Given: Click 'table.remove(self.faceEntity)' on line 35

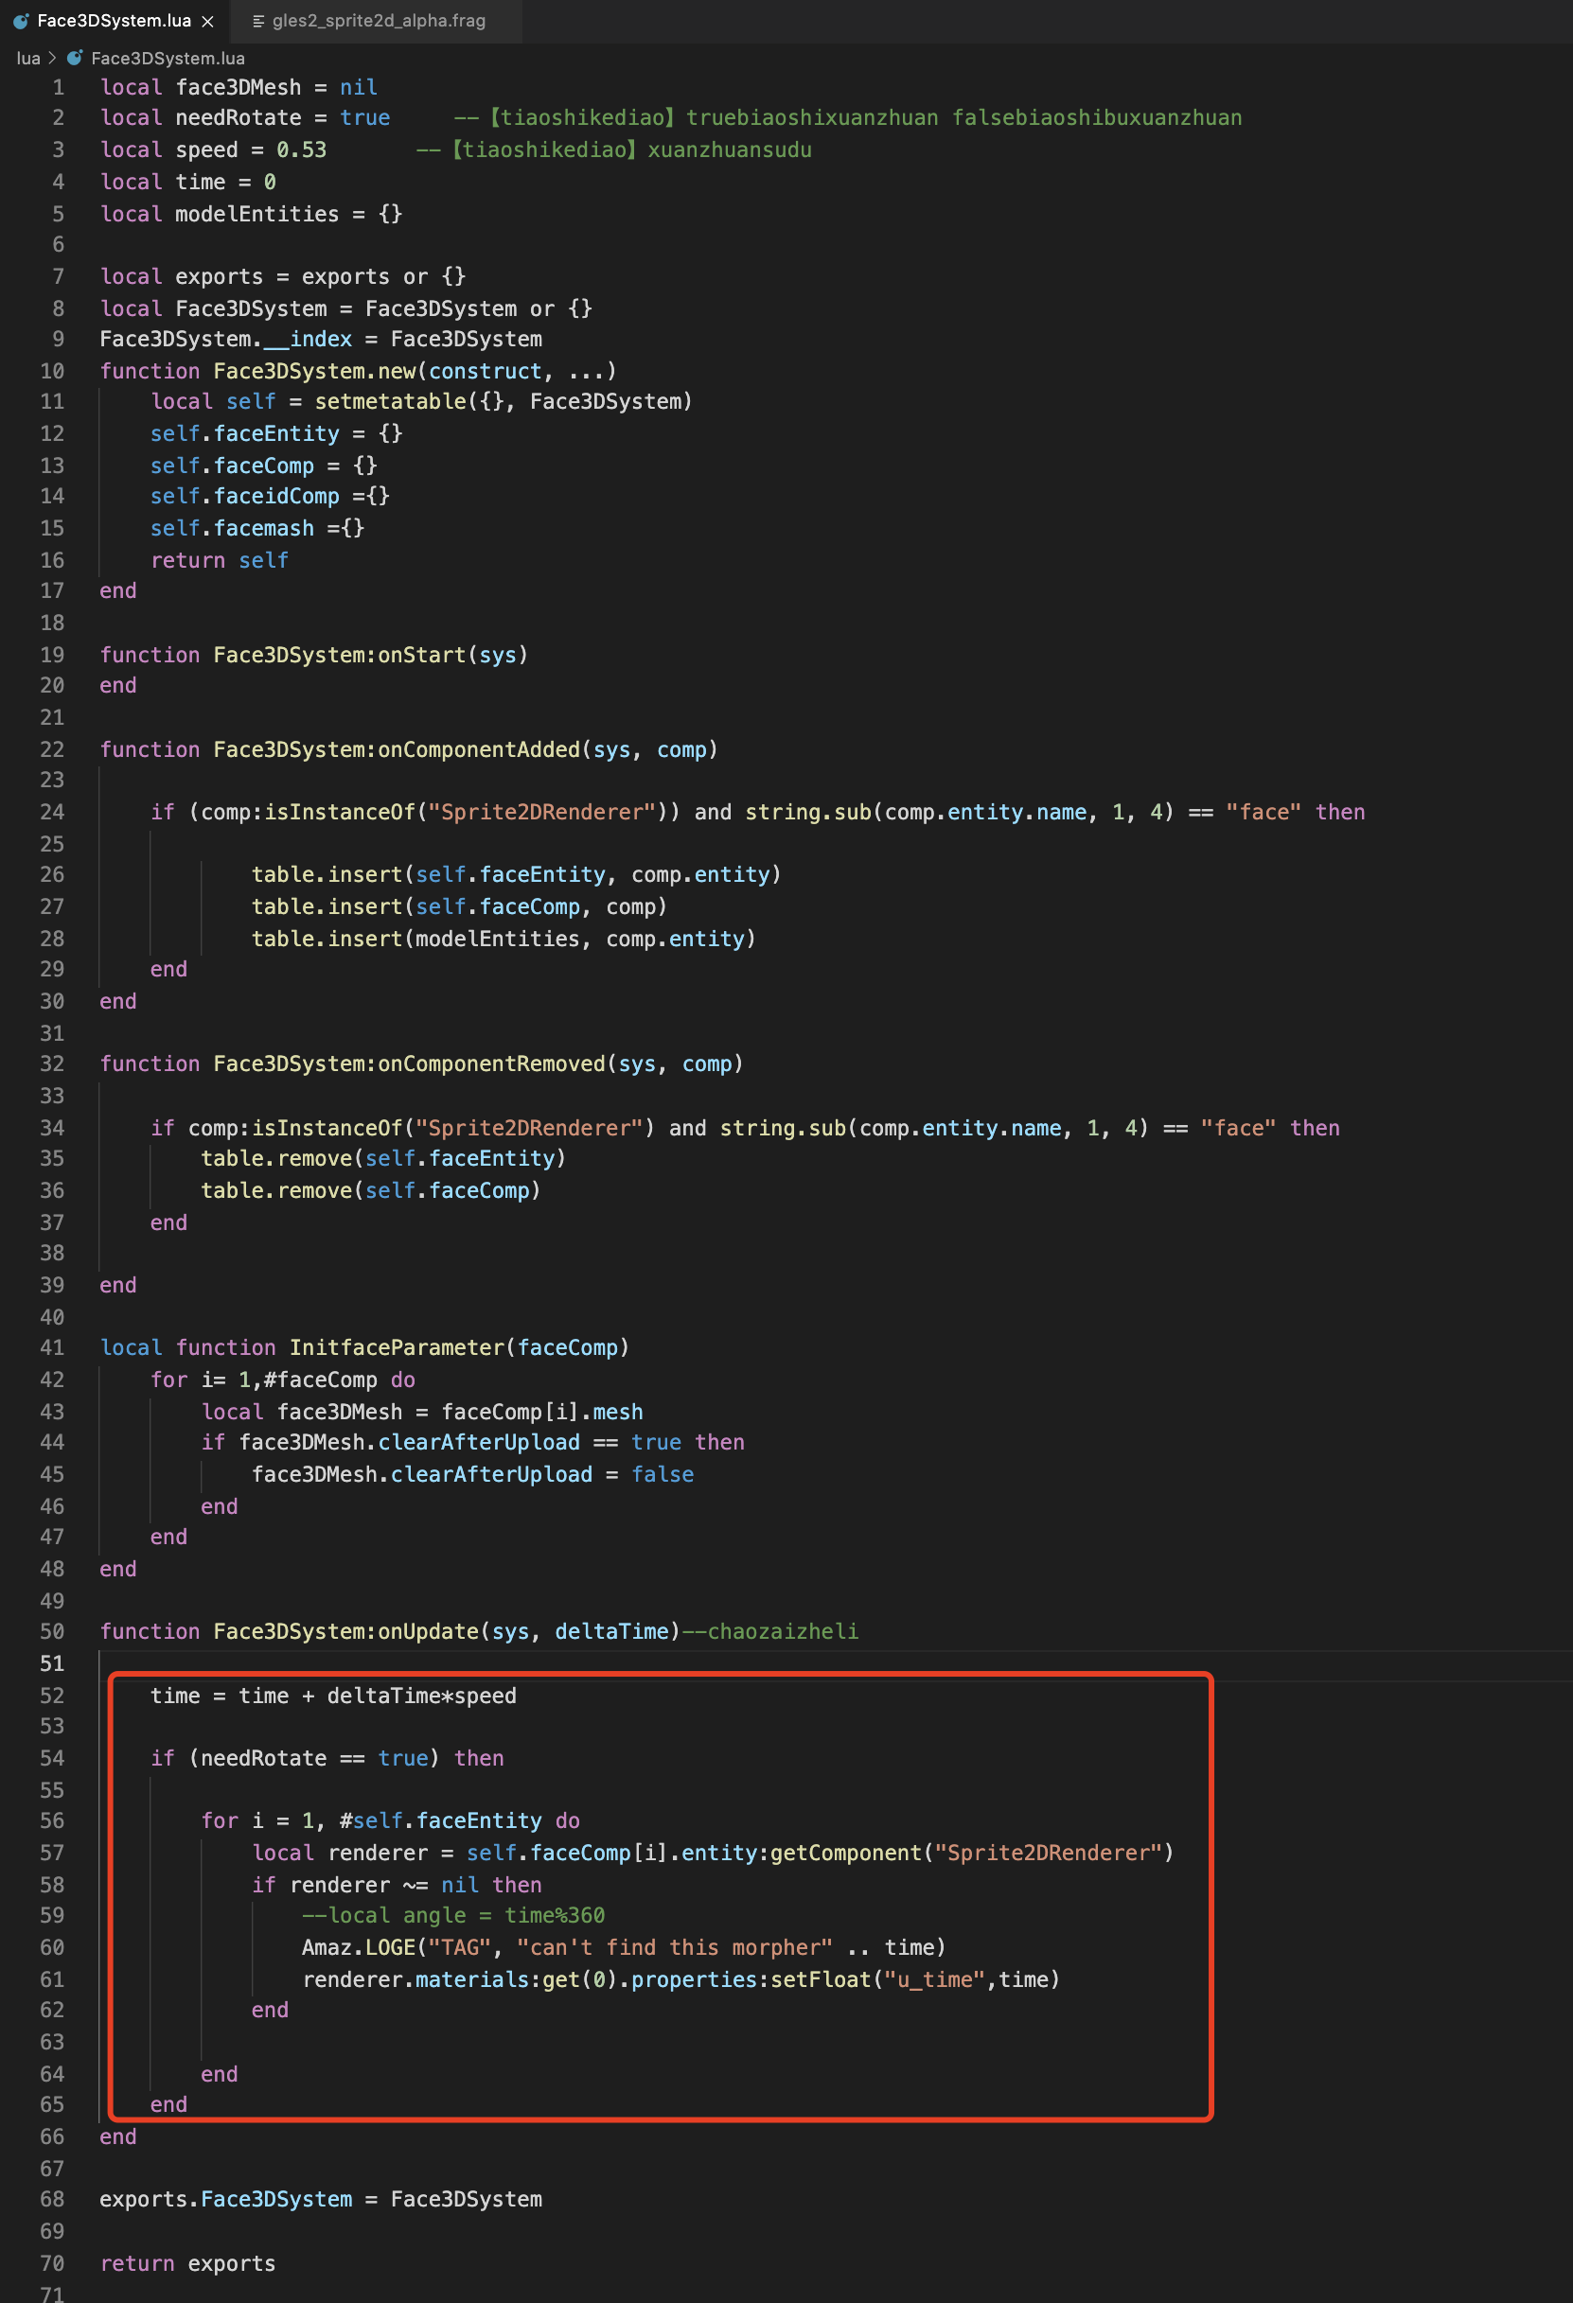Looking at the screenshot, I should point(383,1158).
